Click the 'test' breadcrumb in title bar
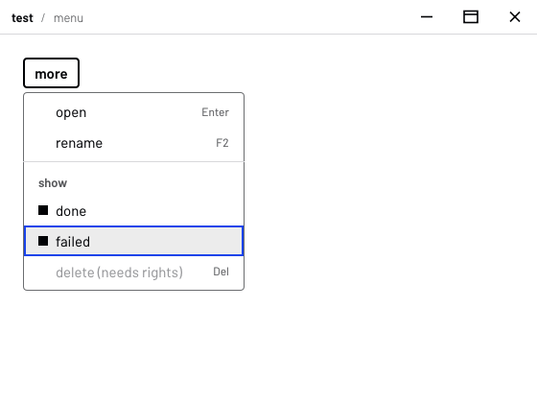This screenshot has height=403, width=537. click(22, 18)
